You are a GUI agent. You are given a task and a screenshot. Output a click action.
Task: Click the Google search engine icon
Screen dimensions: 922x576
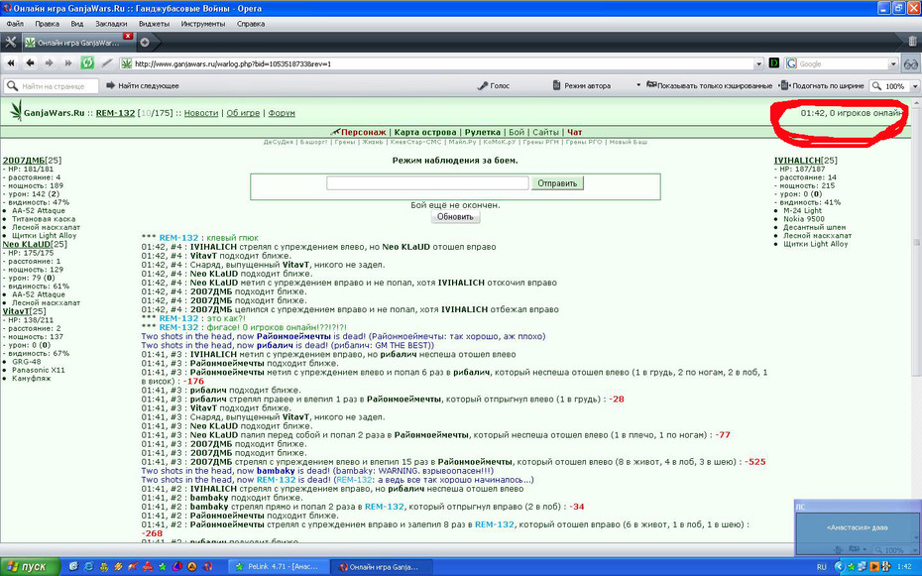click(x=791, y=63)
